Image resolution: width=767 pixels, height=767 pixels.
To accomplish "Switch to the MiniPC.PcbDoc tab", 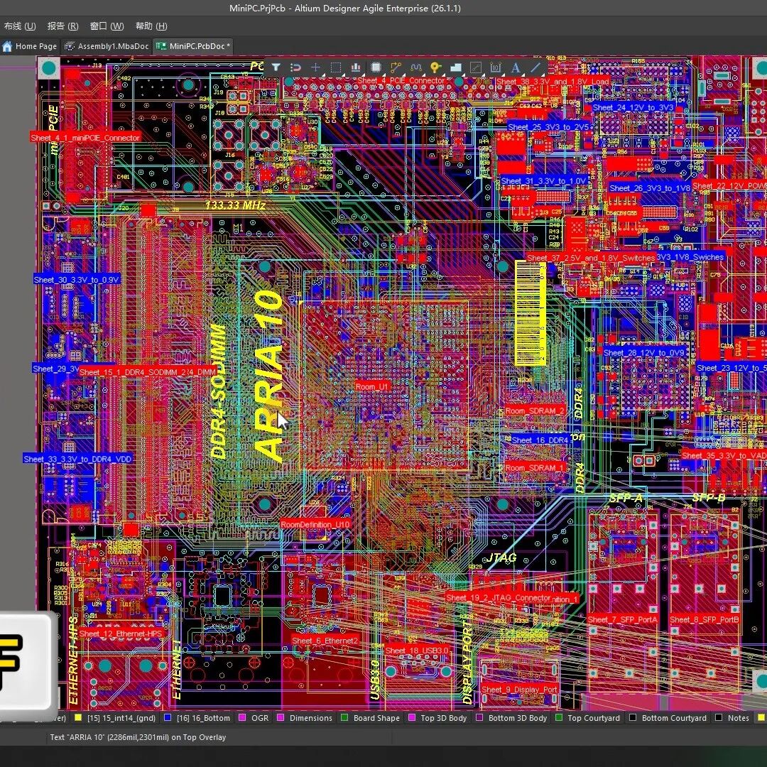I will 192,46.
